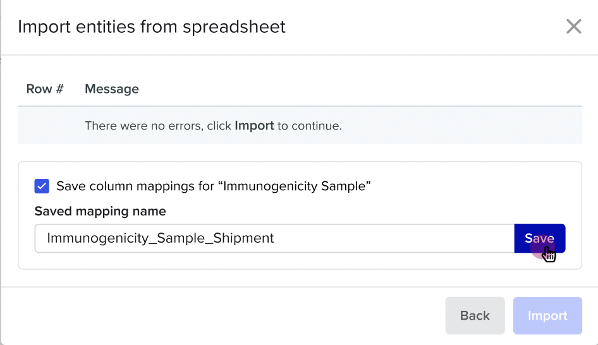Toggle mappings via 'Save column mappings' label text

pyautogui.click(x=214, y=186)
